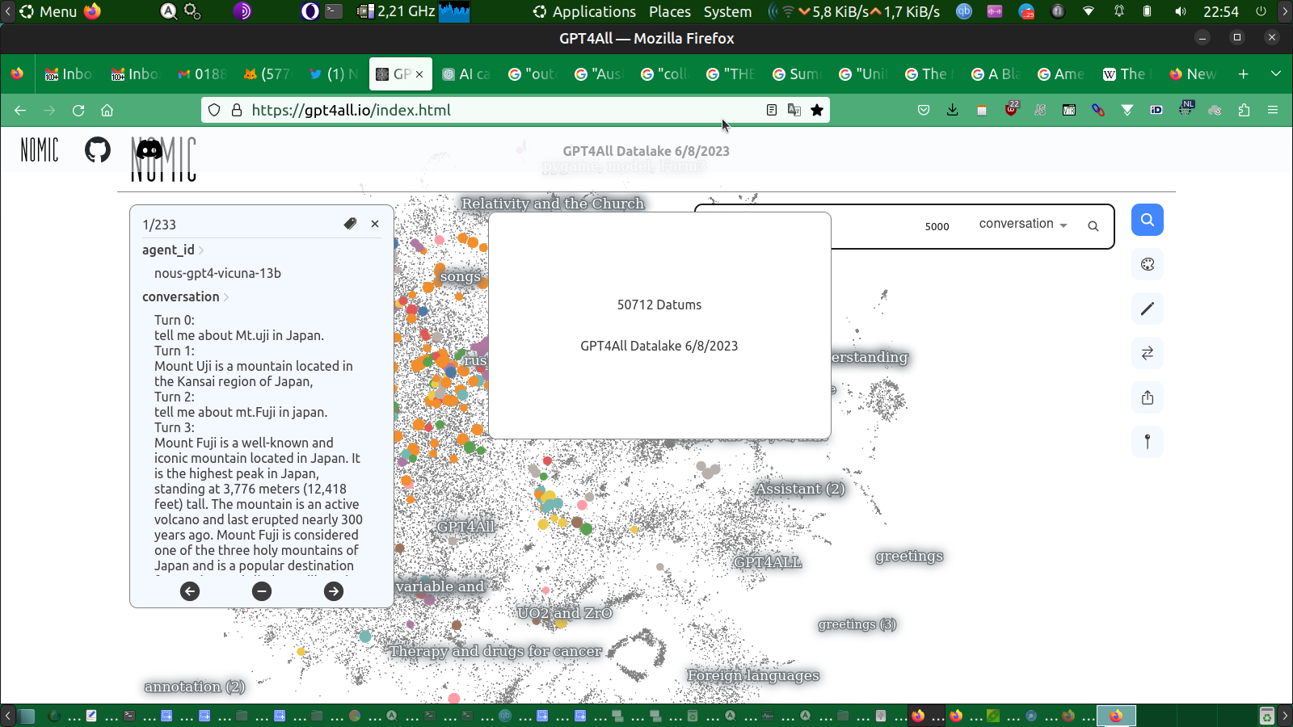Viewport: 1293px width, 727px height.
Task: Select the pin marker tool
Action: coord(1148,442)
